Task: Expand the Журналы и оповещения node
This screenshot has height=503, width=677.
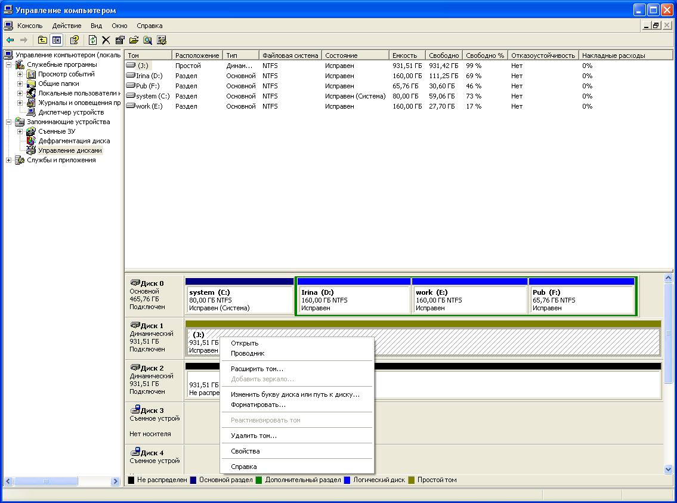Action: point(20,103)
